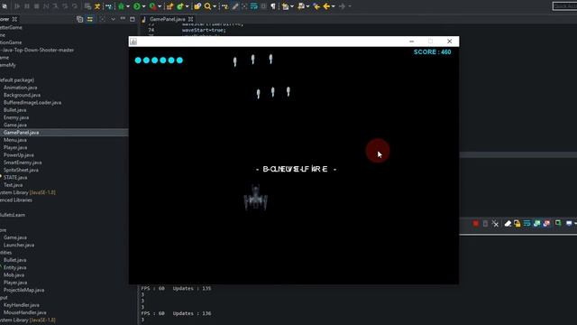Viewport: 577px width, 325px height.
Task: Toggle Word Wrap in main toolbar
Action: click(x=254, y=6)
